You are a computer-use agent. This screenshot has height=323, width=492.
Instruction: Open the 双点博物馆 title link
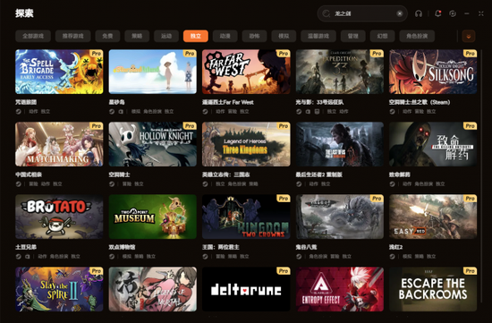point(122,247)
